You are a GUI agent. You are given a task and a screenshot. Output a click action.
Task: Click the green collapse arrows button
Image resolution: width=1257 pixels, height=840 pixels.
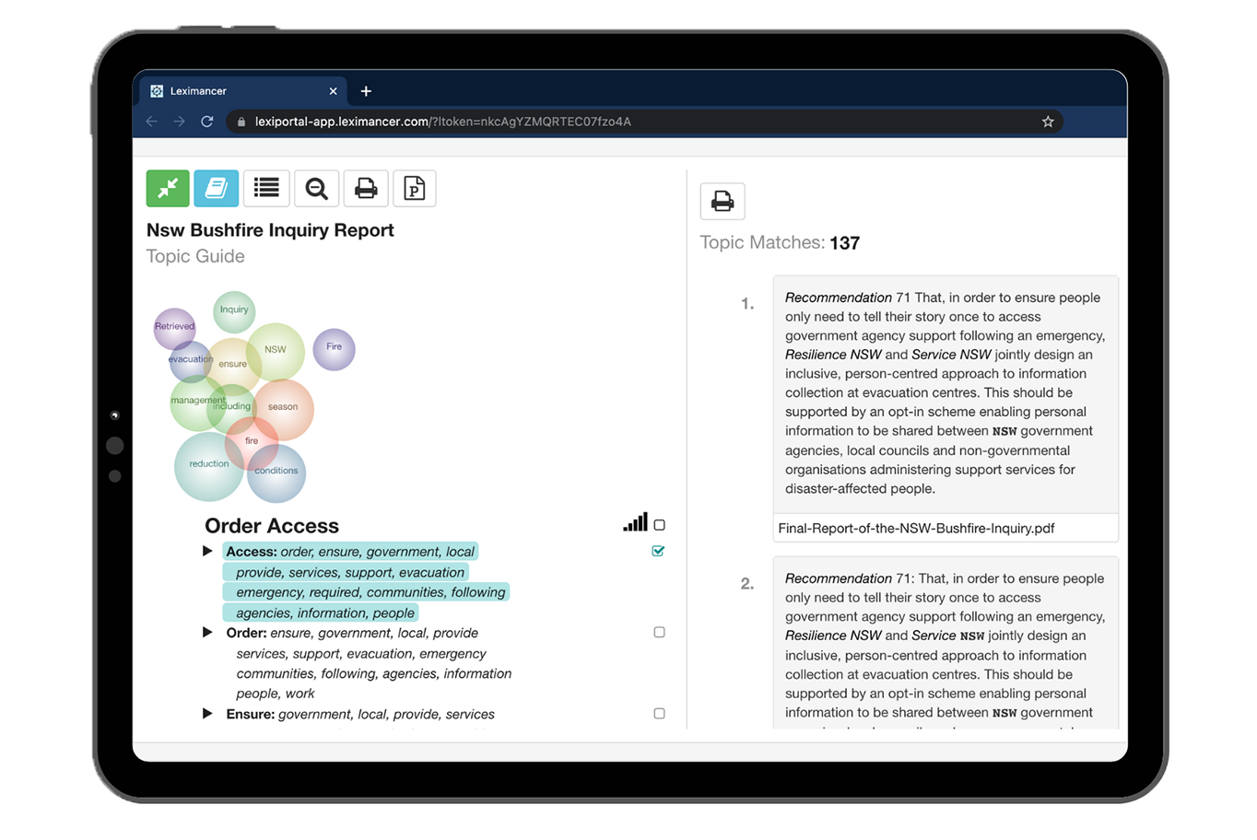[168, 189]
